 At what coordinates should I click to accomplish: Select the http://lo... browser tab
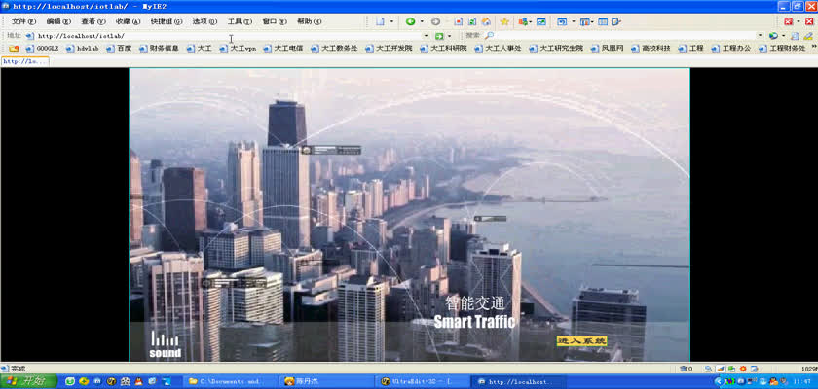[x=25, y=61]
